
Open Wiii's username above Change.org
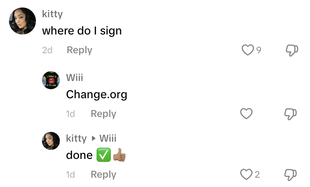pos(75,78)
